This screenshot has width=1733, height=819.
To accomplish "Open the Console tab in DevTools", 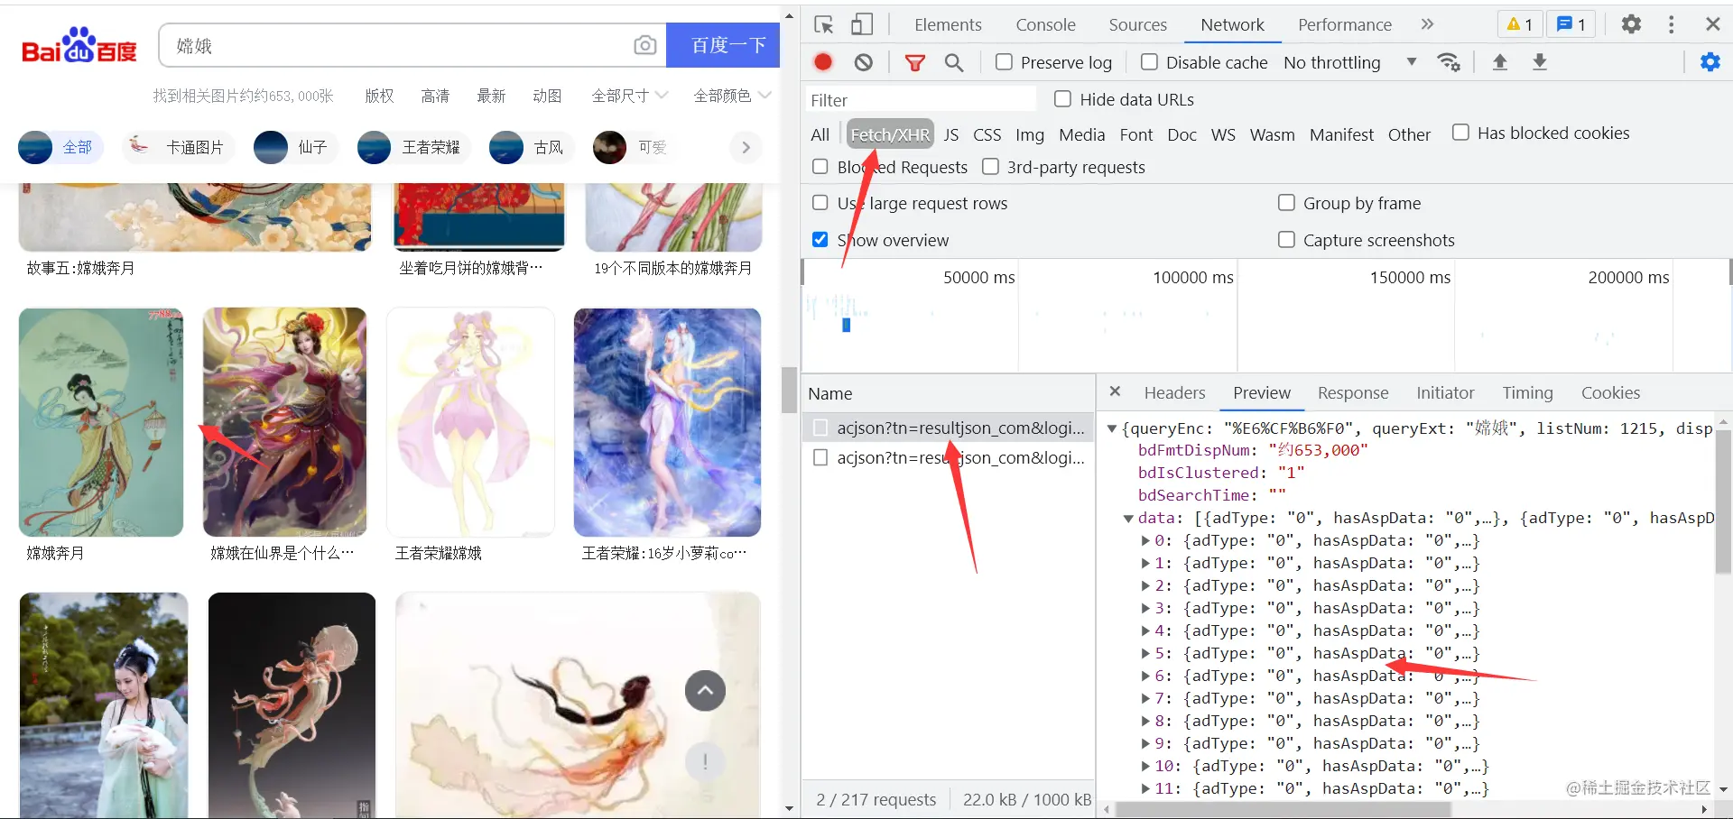I will click(x=1045, y=24).
